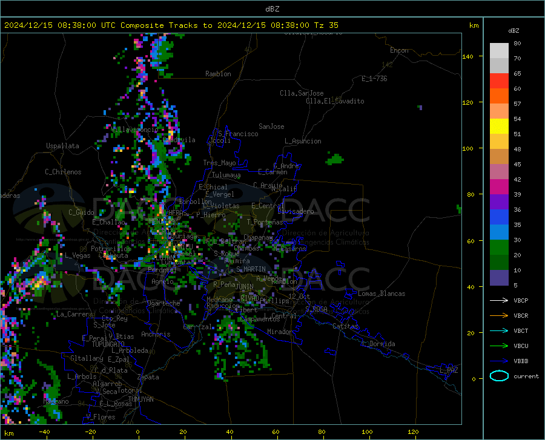Click the 'TUNUYAN' map label
The height and width of the screenshot is (440, 545).
click(140, 399)
